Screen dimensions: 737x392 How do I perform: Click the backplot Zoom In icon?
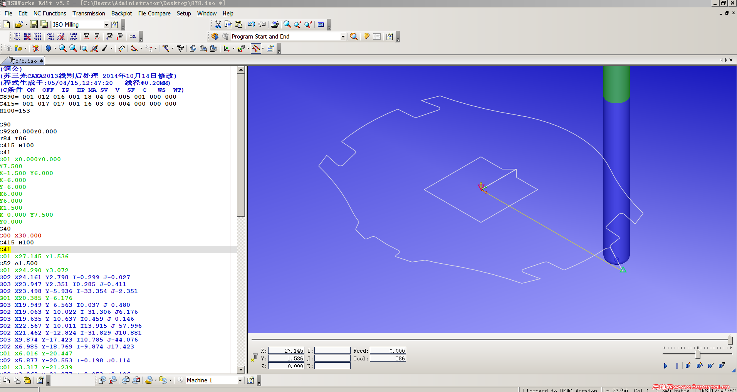62,49
